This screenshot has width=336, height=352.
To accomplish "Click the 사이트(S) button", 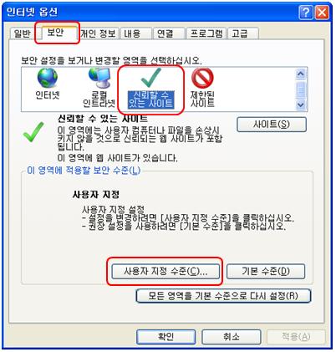I will [272, 125].
